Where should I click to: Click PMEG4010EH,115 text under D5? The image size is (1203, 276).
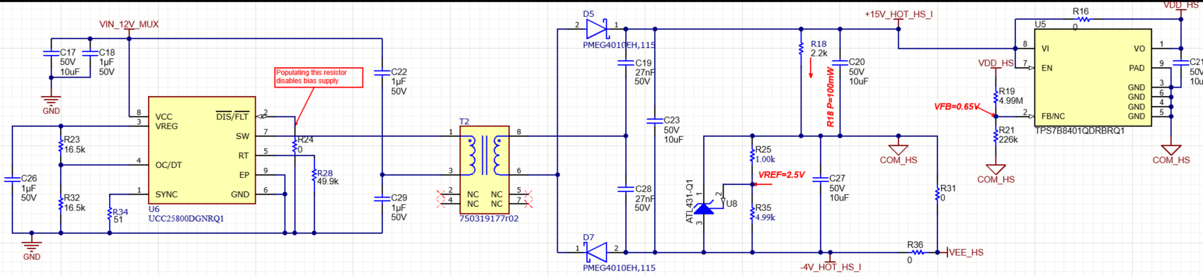pyautogui.click(x=619, y=45)
